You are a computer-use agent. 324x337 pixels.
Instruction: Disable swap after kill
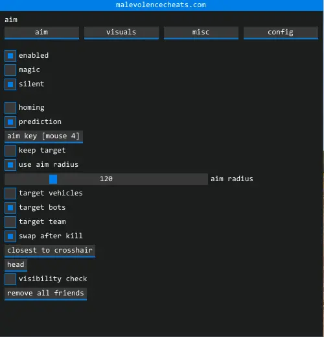(10, 236)
